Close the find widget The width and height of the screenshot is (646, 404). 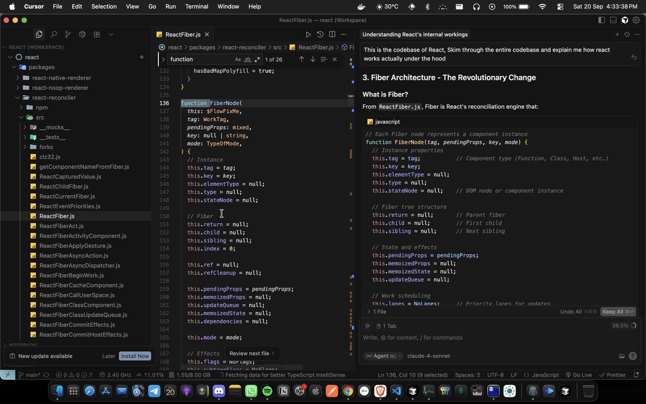point(335,59)
